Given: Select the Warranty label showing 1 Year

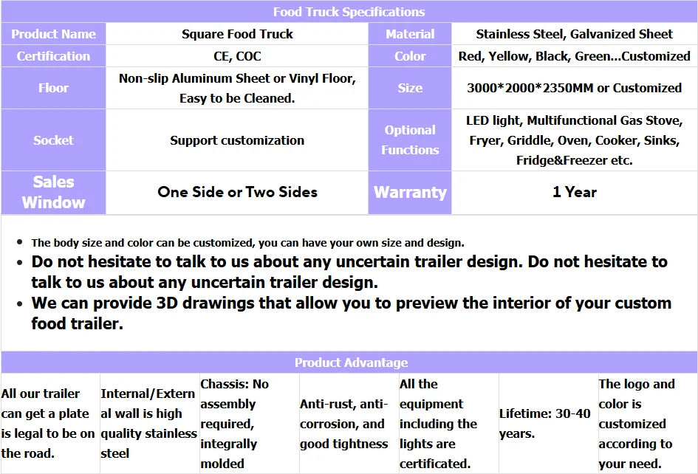Looking at the screenshot, I should click(x=410, y=193).
